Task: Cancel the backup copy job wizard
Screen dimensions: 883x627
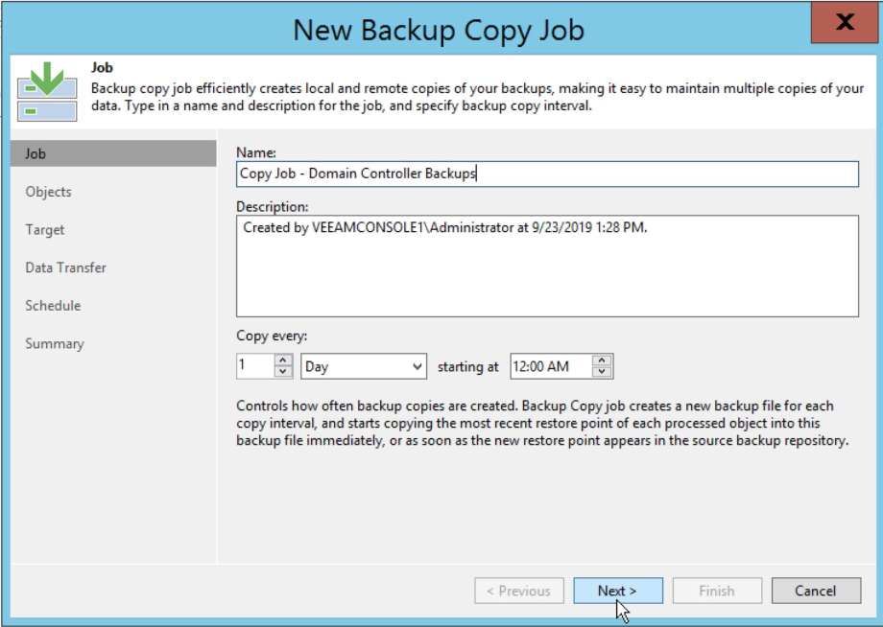Action: [x=816, y=591]
